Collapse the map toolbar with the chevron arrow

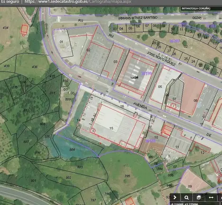pos(175,197)
